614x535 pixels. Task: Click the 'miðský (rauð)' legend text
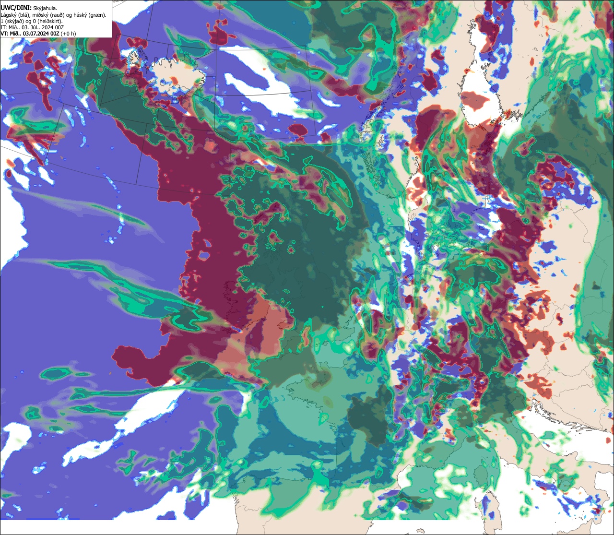click(x=48, y=15)
